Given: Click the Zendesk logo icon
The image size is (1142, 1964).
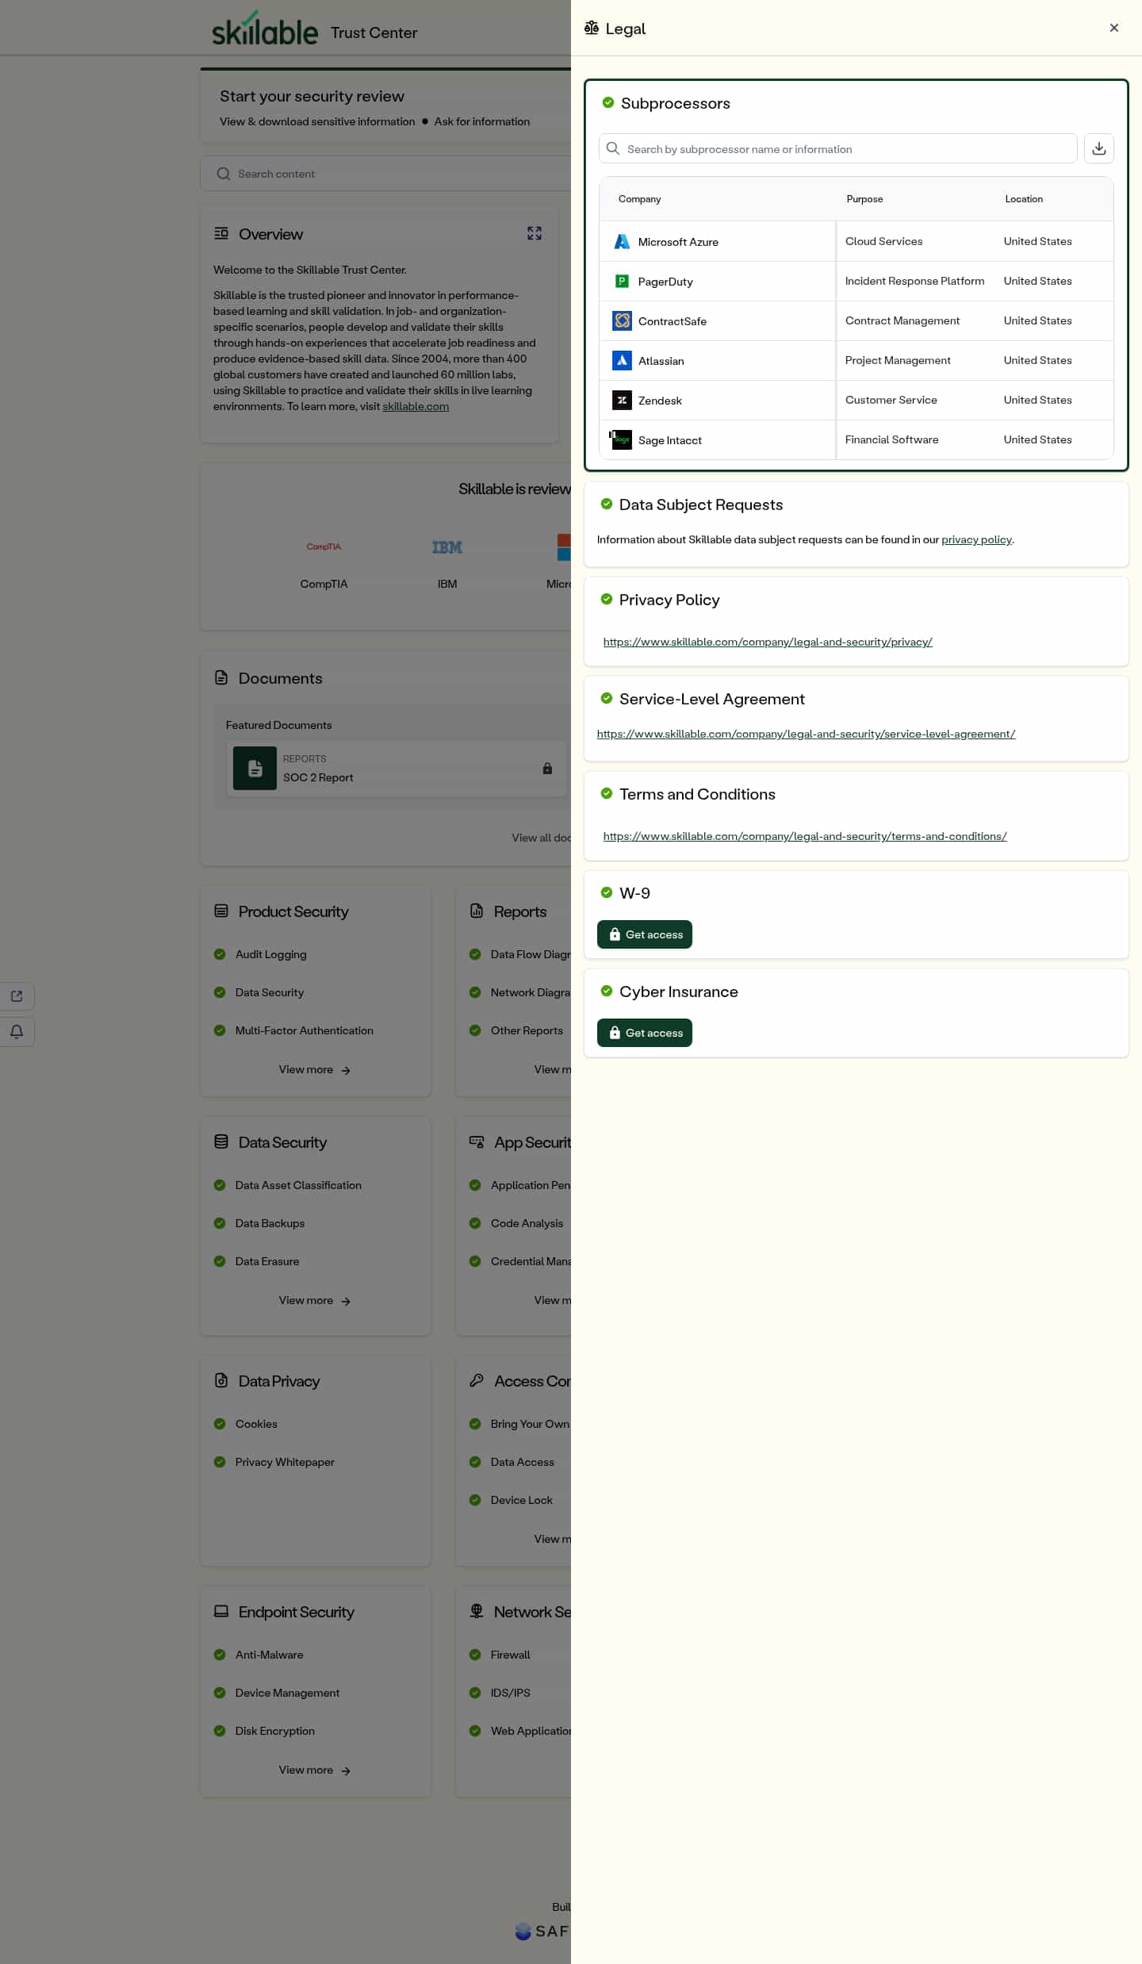Looking at the screenshot, I should pos(622,401).
